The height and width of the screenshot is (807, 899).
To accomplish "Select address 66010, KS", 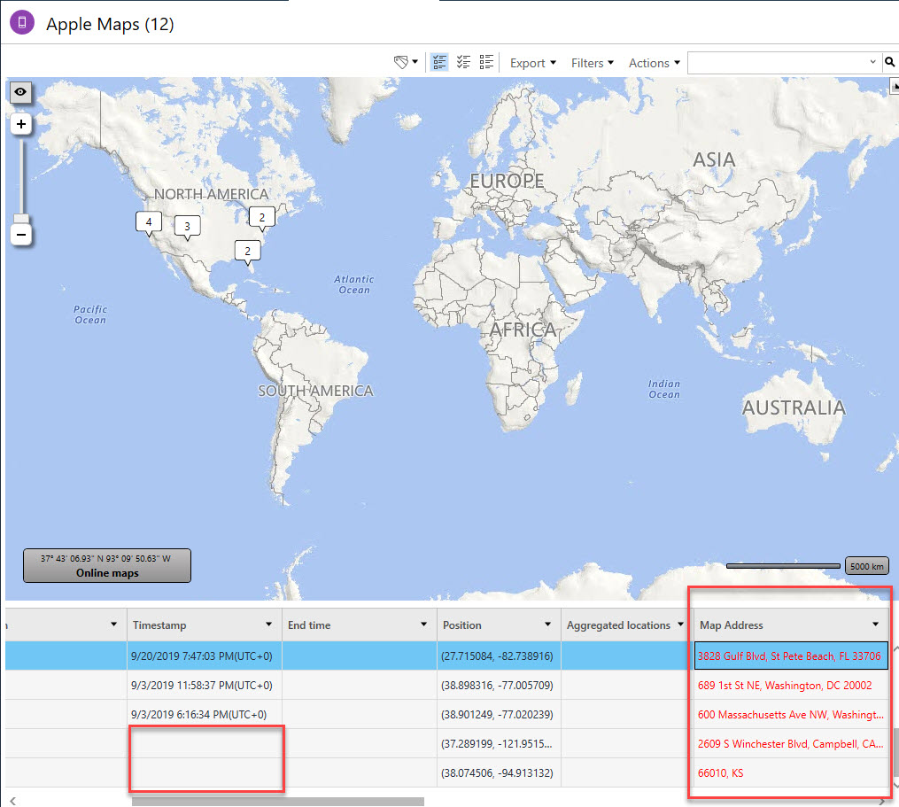I will (x=721, y=773).
